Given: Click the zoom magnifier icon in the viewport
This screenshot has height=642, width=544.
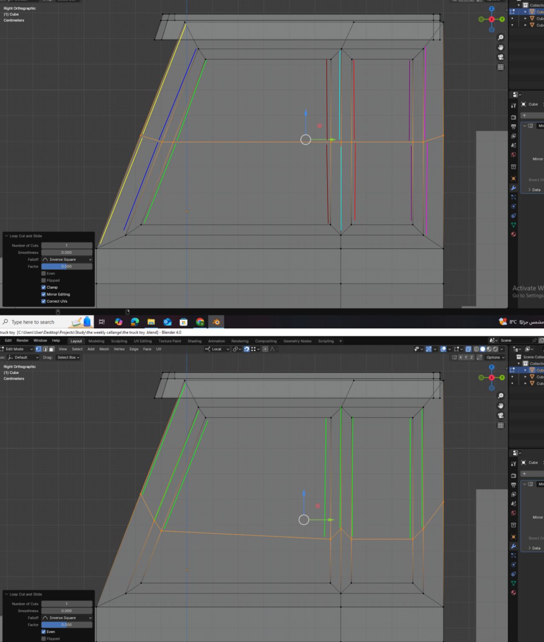Looking at the screenshot, I should click(x=500, y=395).
